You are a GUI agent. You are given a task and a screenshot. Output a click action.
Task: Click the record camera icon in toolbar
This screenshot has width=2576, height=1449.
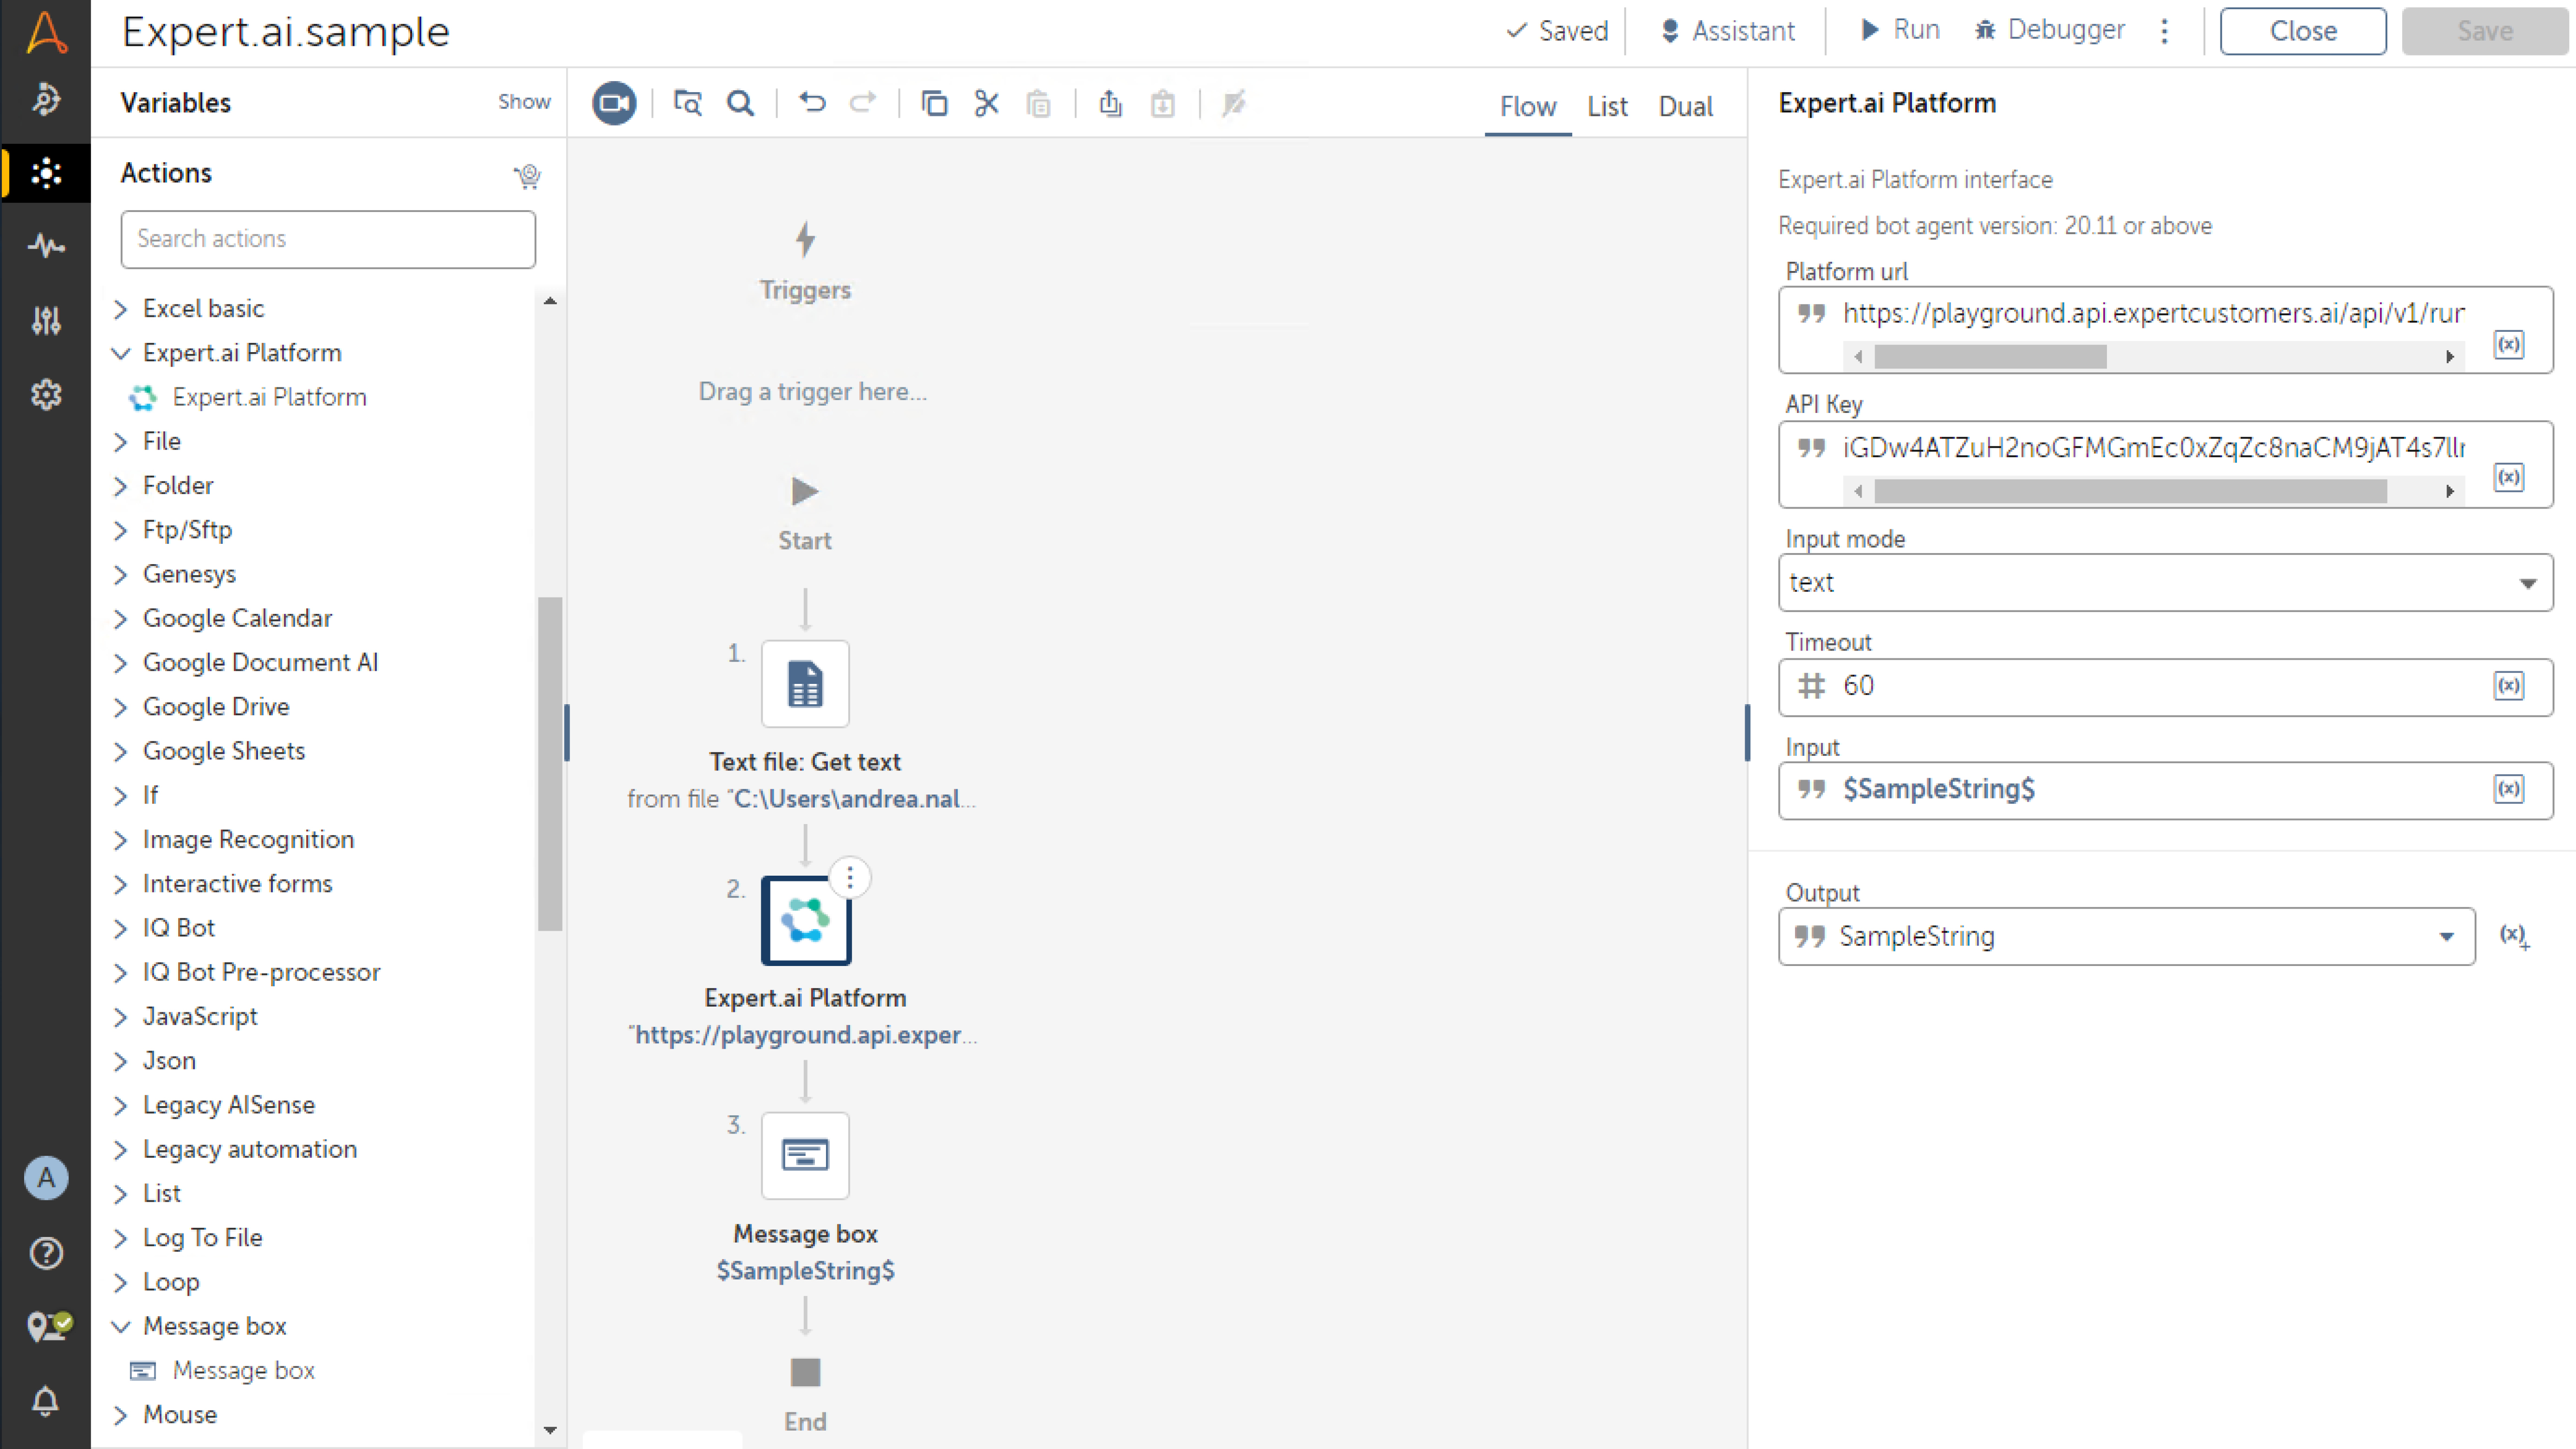pyautogui.click(x=613, y=103)
